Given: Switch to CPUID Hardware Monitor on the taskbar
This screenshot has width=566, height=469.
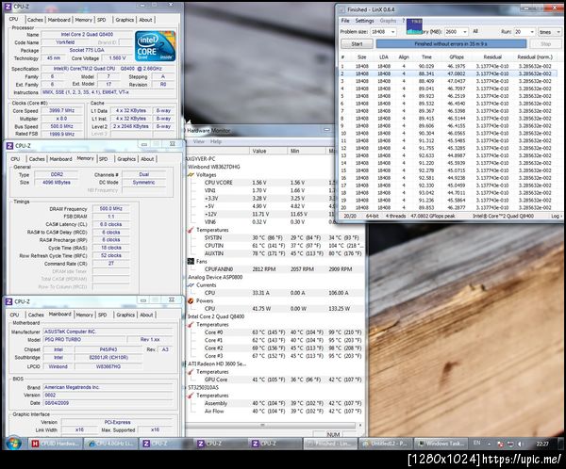Looking at the screenshot, I should click(x=56, y=444).
